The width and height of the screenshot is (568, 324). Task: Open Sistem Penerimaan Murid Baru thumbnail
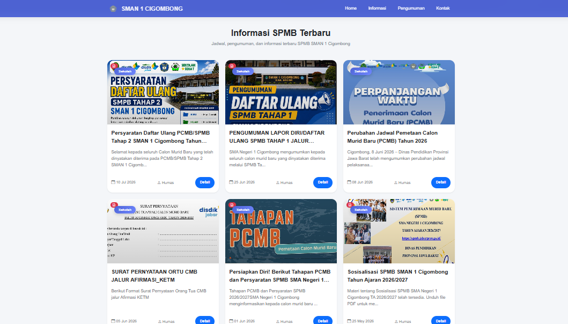tap(399, 231)
